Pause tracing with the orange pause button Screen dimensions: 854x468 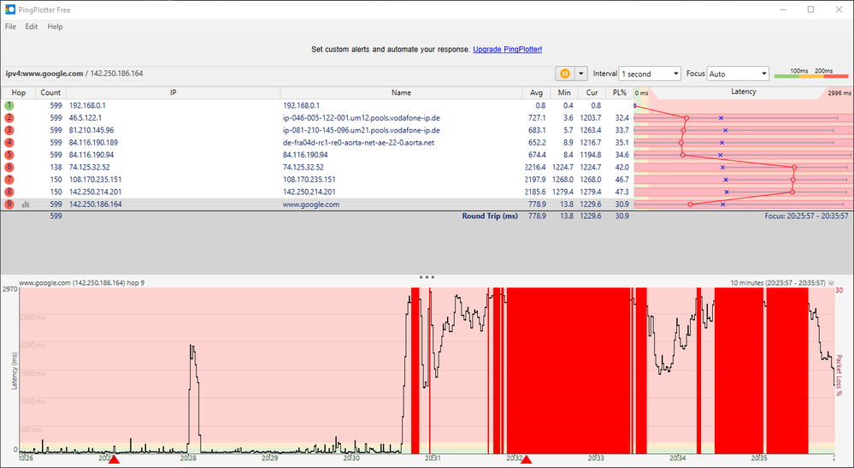(x=565, y=74)
